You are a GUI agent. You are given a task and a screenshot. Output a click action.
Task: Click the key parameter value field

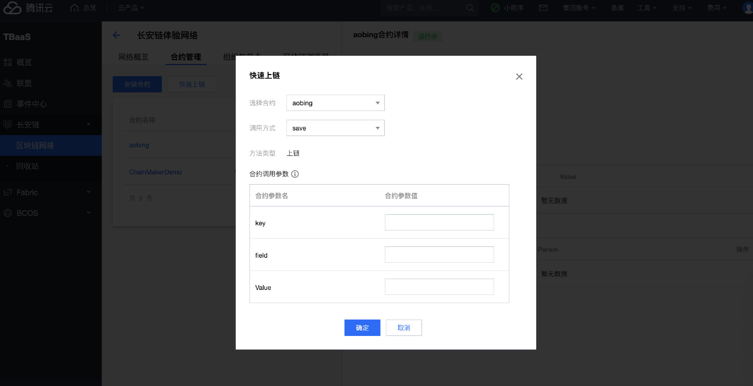[x=439, y=222]
